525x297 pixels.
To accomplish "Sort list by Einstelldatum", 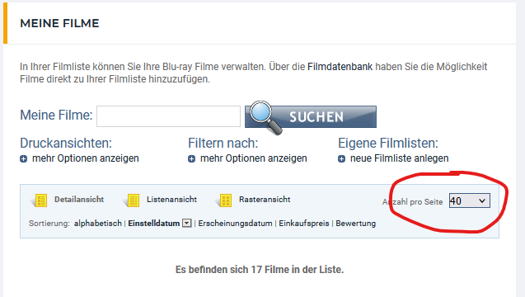I will pos(154,224).
